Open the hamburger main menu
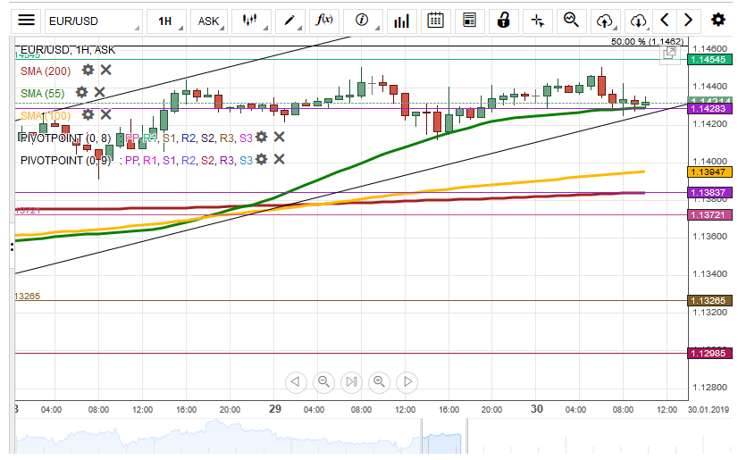The width and height of the screenshot is (738, 460). point(27,20)
